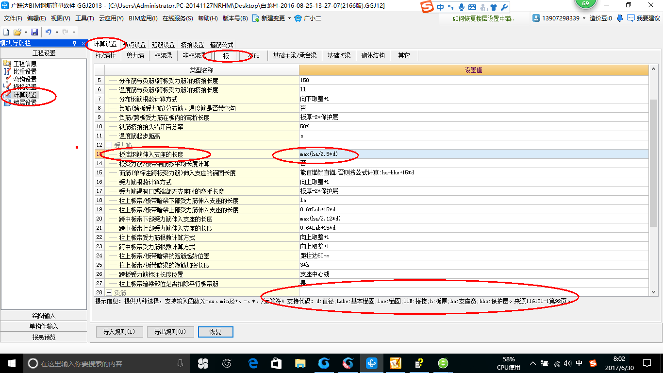The height and width of the screenshot is (373, 663).
Task: Click the Open folder icon
Action: pos(17,32)
